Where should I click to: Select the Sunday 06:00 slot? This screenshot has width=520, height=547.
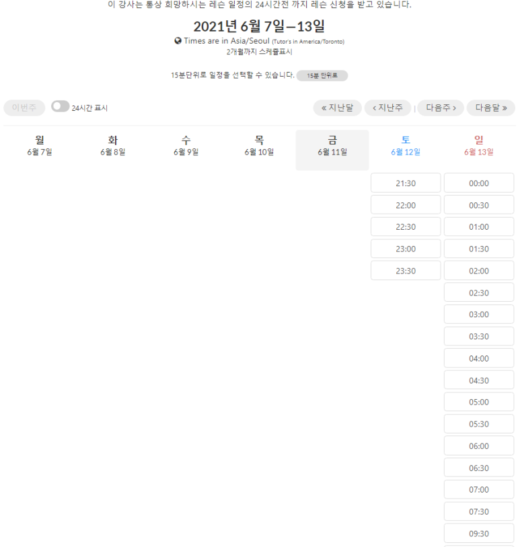coord(479,446)
